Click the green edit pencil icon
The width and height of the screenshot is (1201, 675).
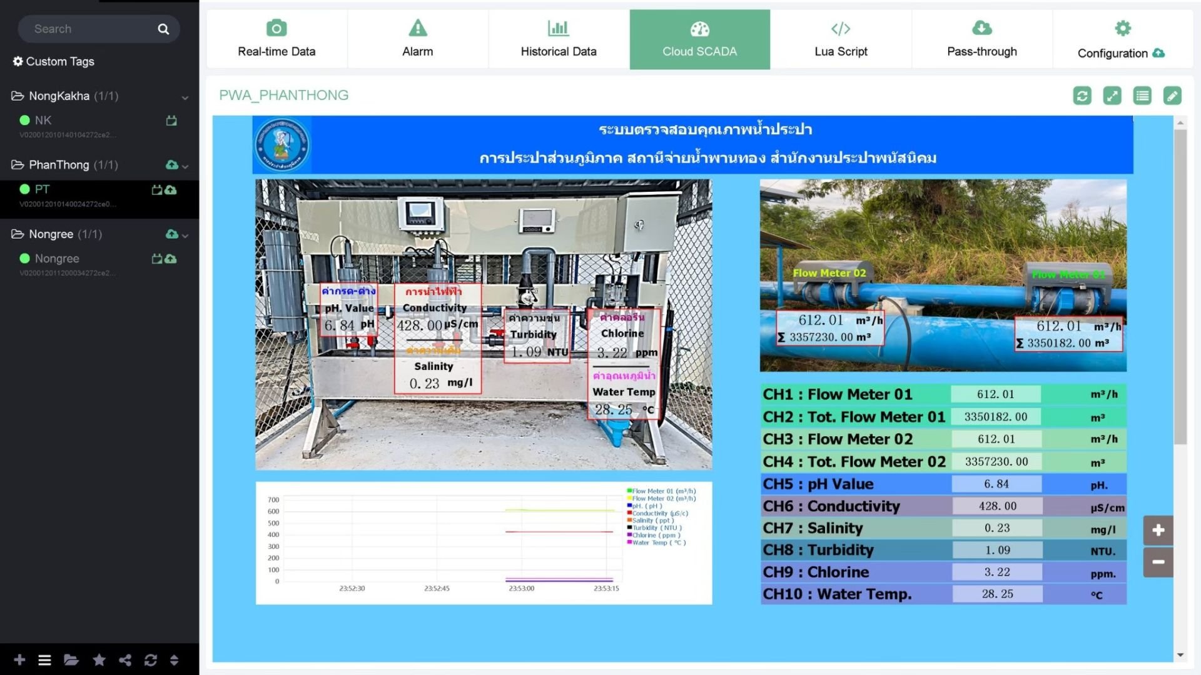pos(1172,96)
